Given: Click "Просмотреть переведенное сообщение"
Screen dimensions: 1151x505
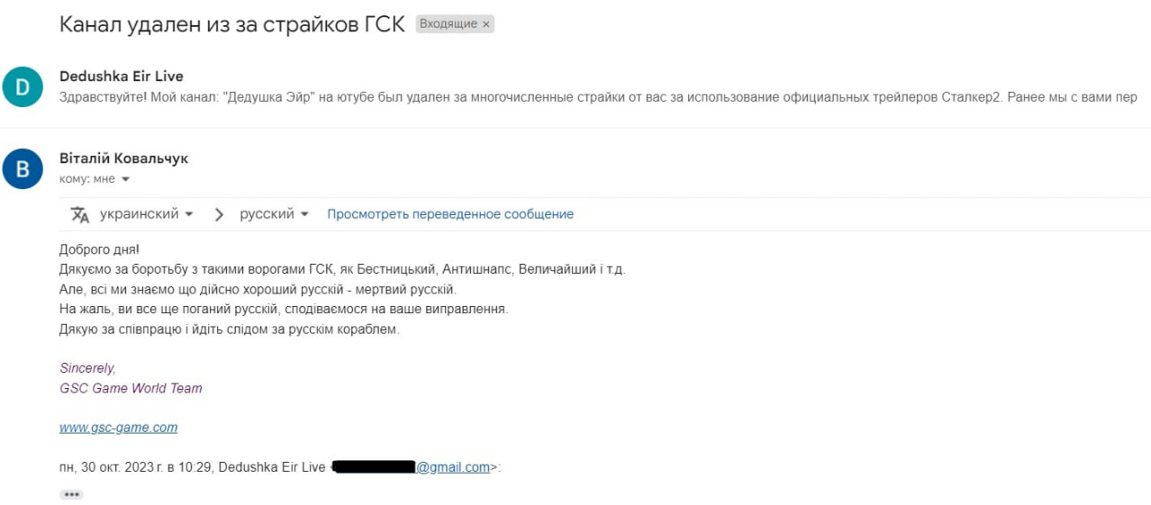Looking at the screenshot, I should click(450, 214).
